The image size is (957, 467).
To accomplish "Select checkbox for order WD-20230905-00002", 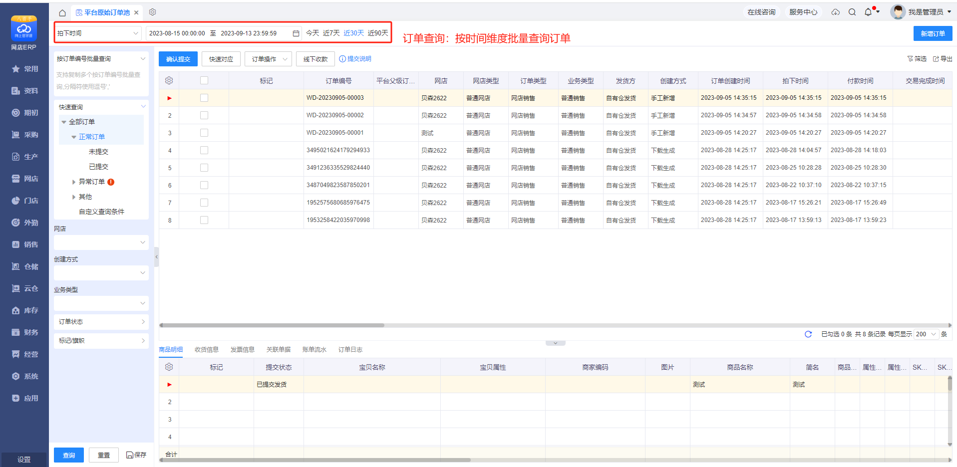I will pyautogui.click(x=204, y=115).
